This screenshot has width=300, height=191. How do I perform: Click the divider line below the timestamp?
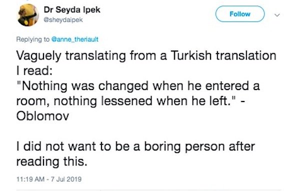pos(148,190)
